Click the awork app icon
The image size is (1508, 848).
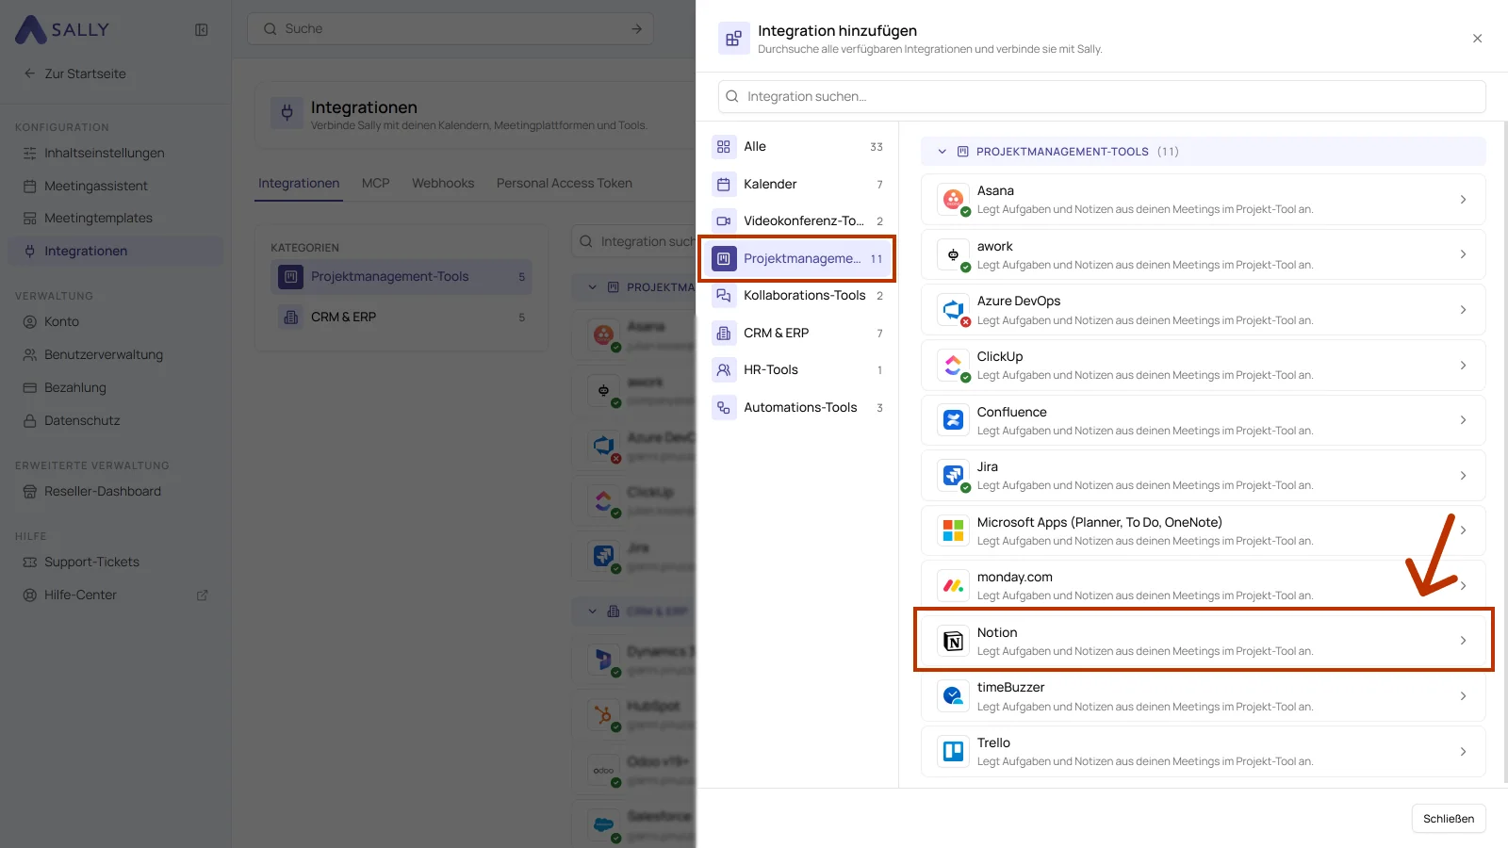click(x=953, y=254)
